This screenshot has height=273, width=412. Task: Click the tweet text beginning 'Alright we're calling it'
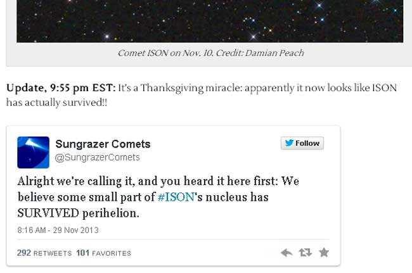158,197
